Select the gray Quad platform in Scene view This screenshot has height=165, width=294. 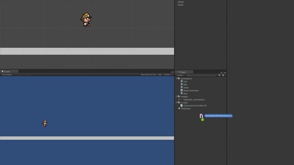pyautogui.click(x=87, y=51)
